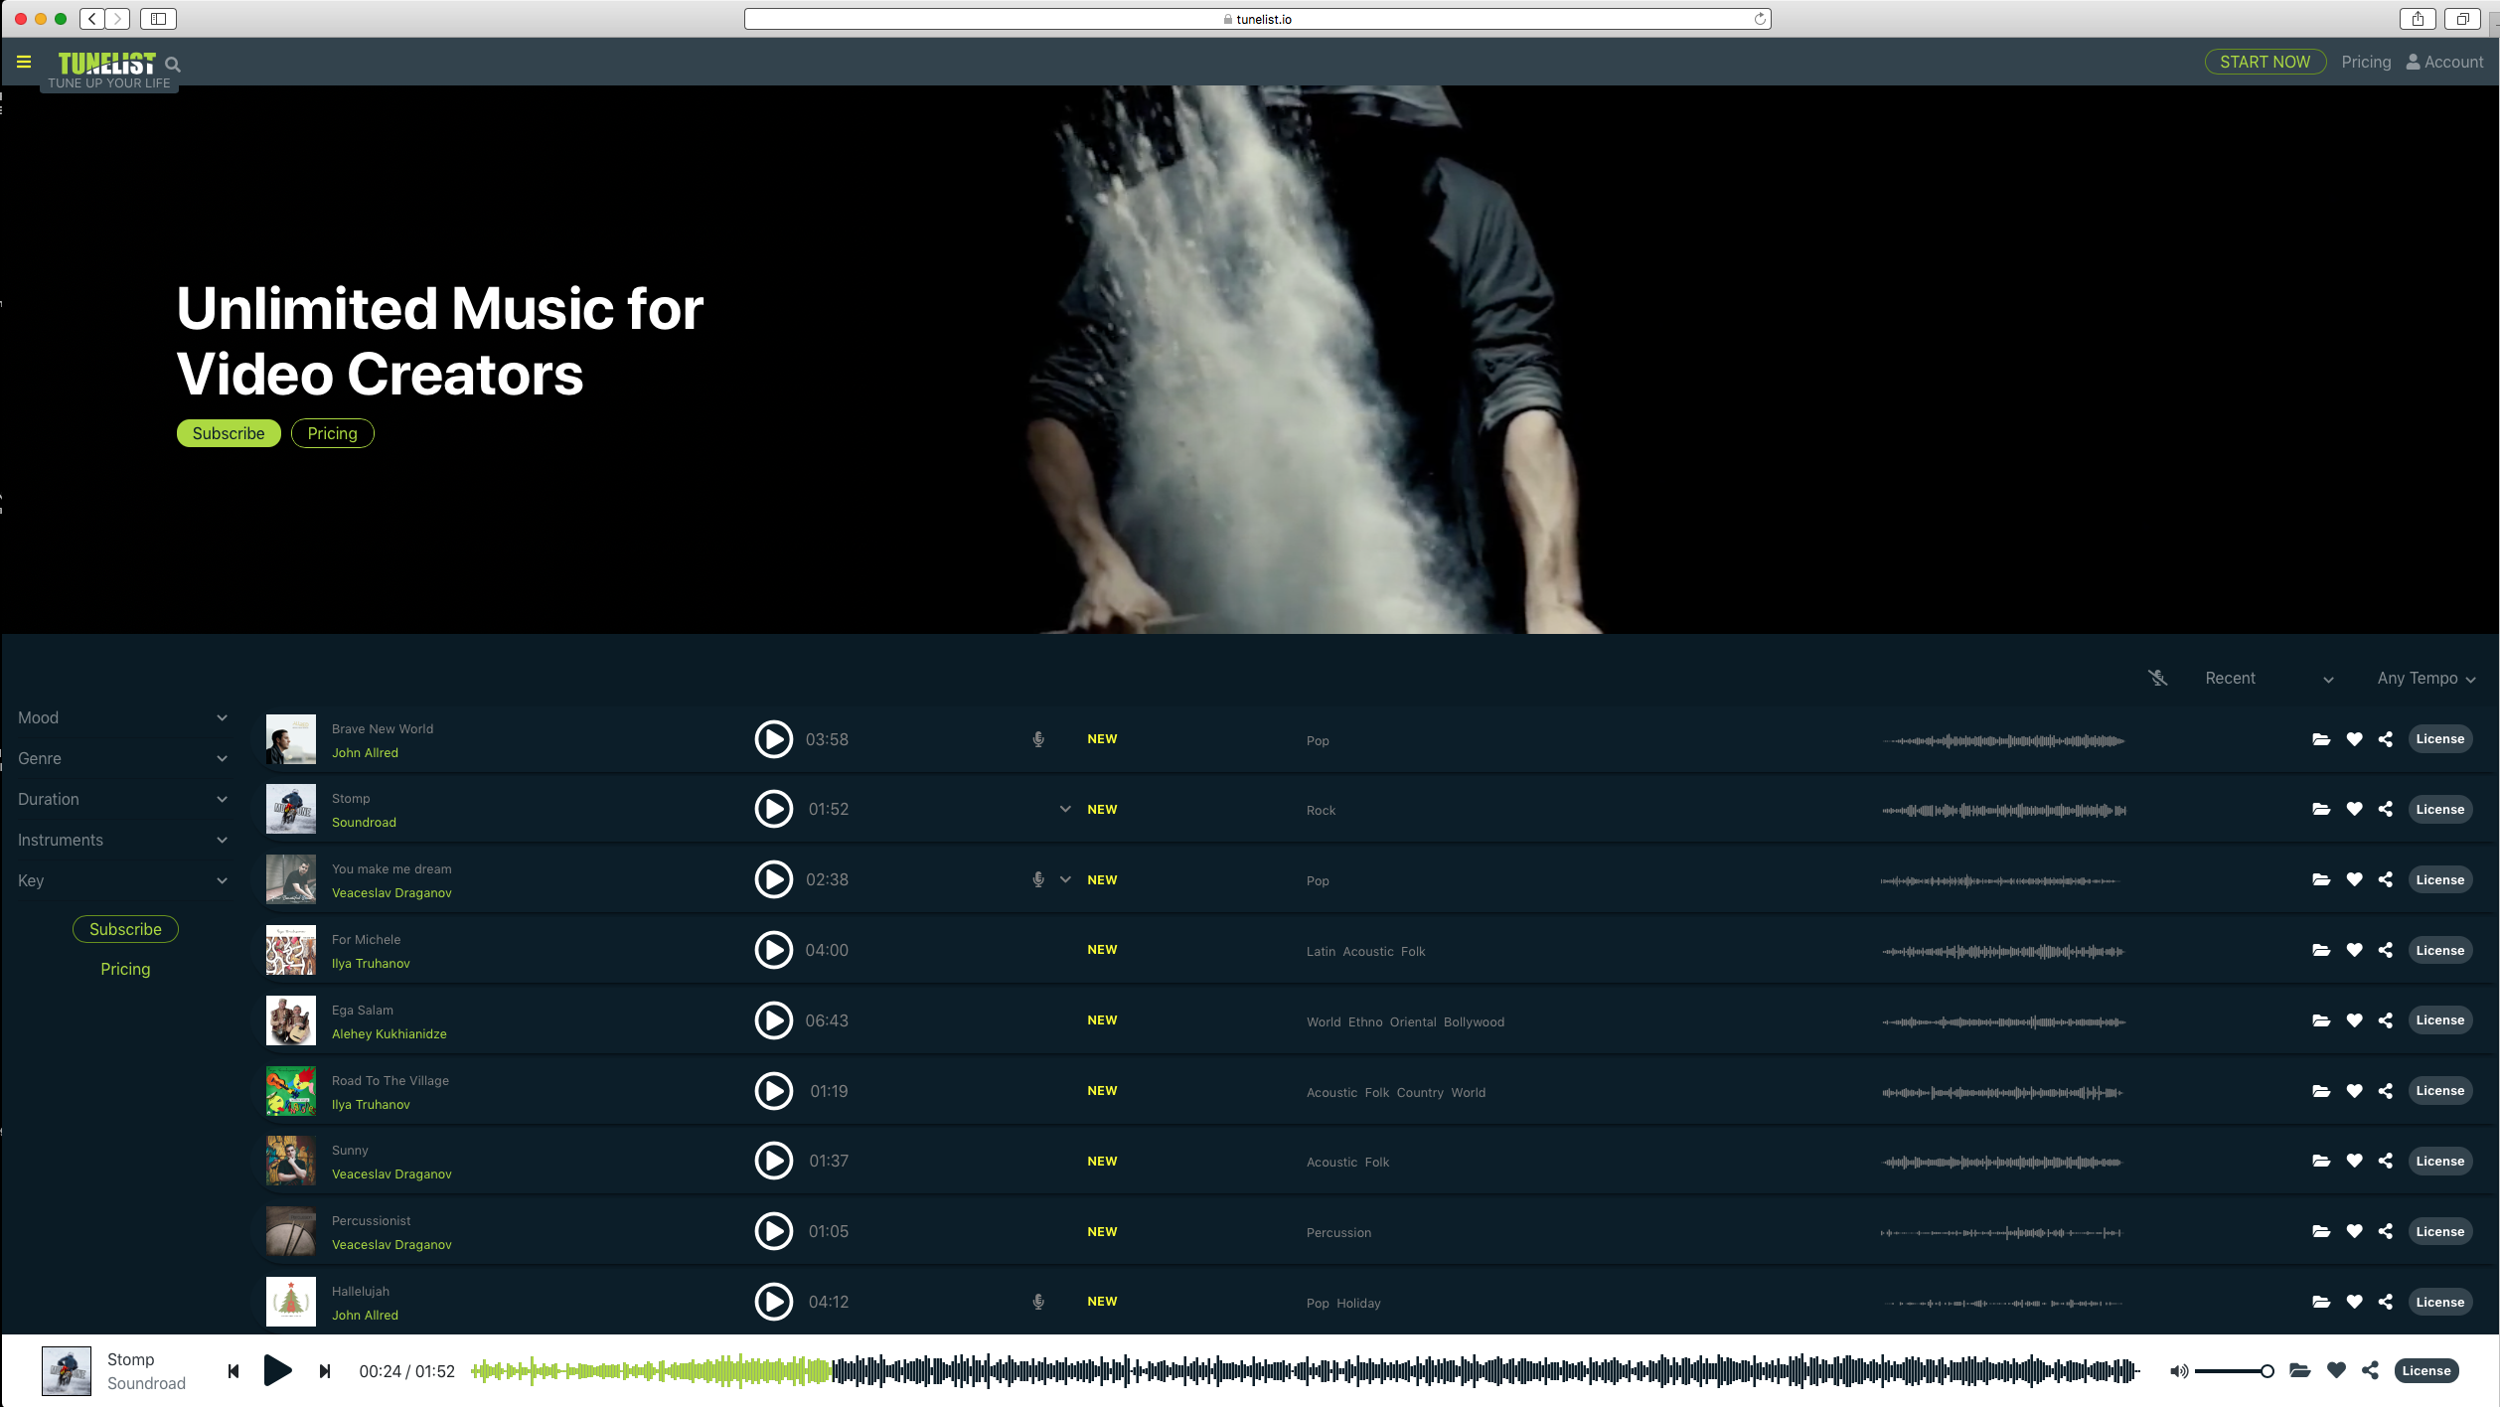This screenshot has height=1407, width=2500.
Task: Favorite the Stomp track with heart icon
Action: tap(2354, 810)
